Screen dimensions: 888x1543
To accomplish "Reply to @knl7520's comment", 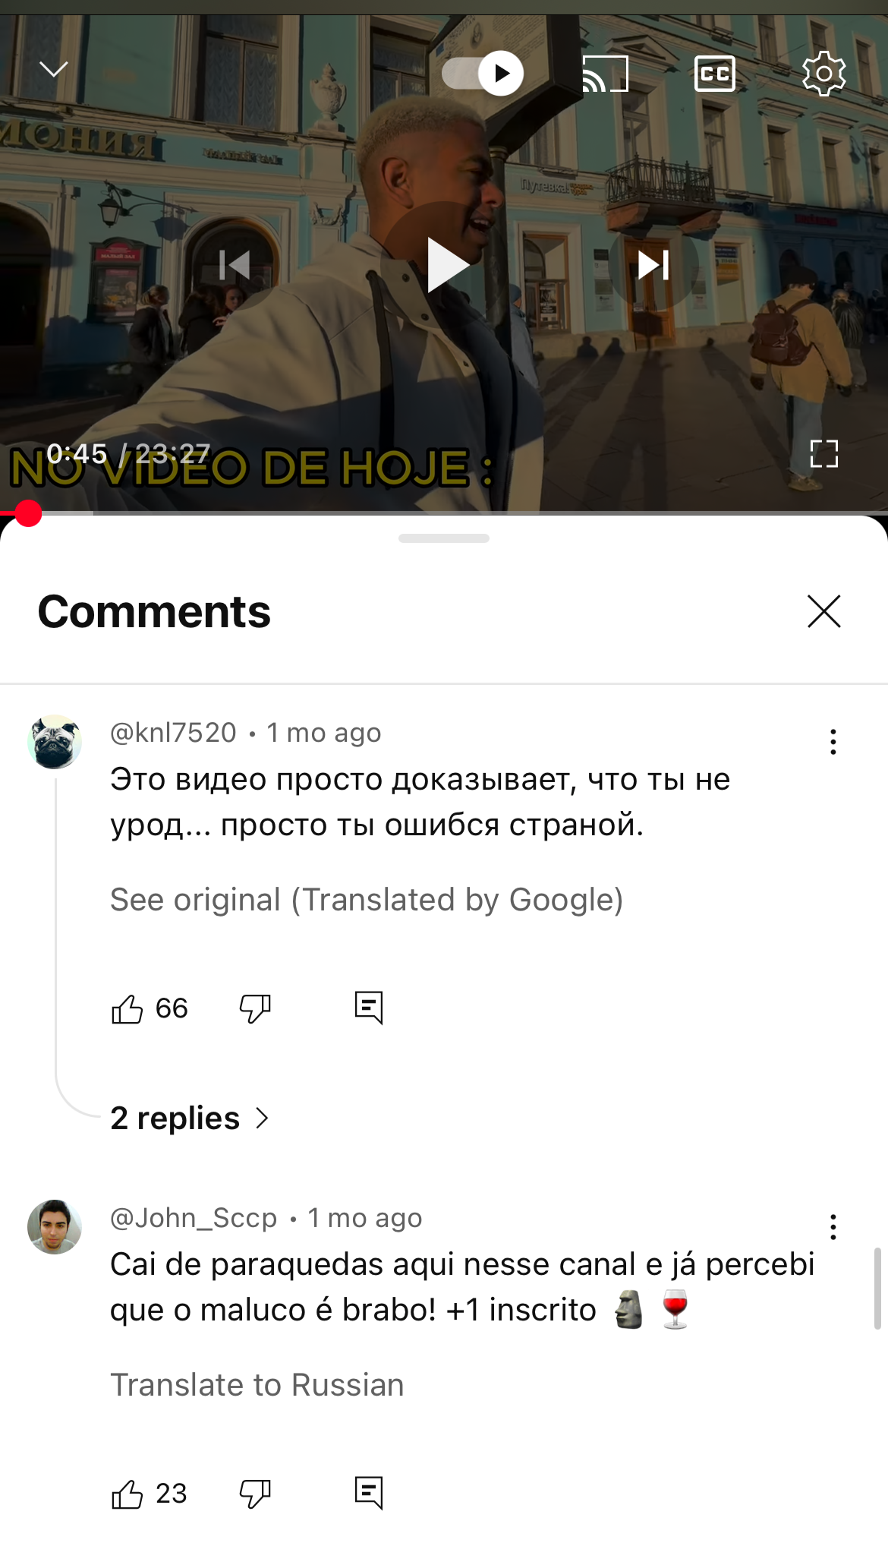I will tap(369, 1008).
